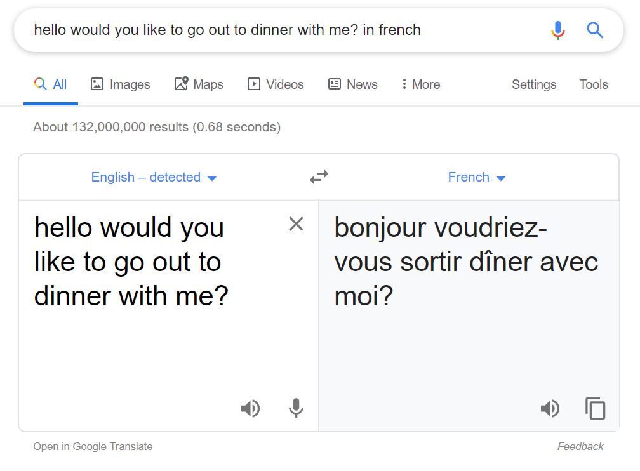This screenshot has height=471, width=640.
Task: Click the voice search microphone icon
Action: (x=557, y=29)
